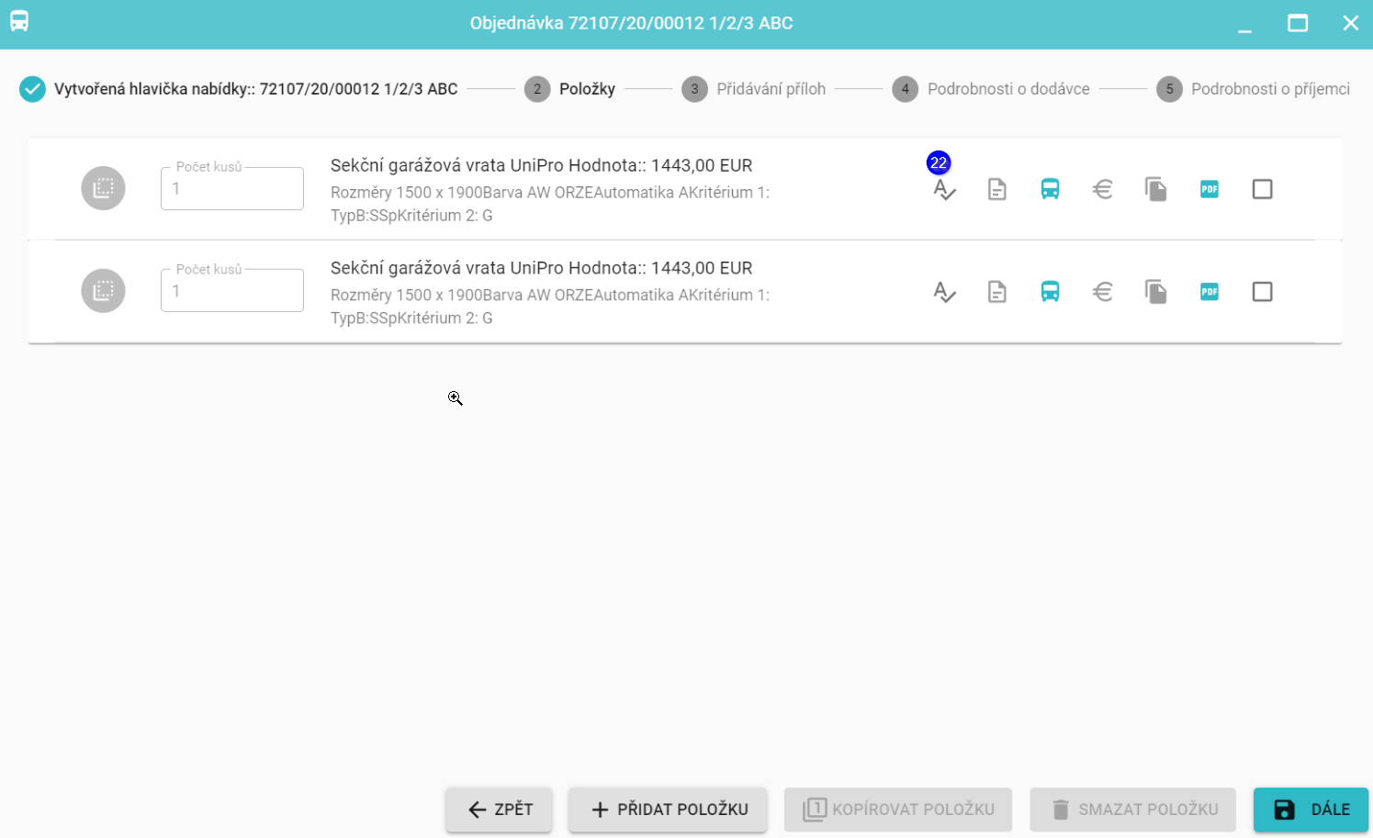The height and width of the screenshot is (838, 1373).
Task: Click euro price icon in second row
Action: 1103,292
